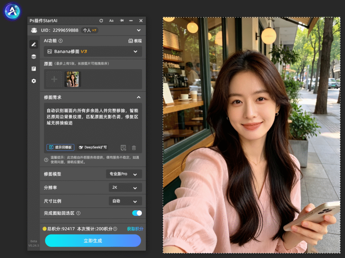Click the user account avatar icon
This screenshot has height=258, width=345.
[34, 30]
